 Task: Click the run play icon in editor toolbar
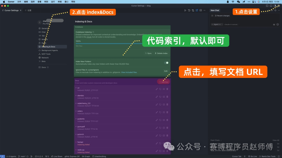tap(185, 10)
